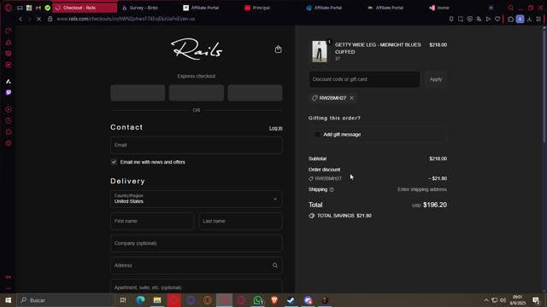Viewport: 547px width, 307px height.
Task: Open notification center on taskbar
Action: [536, 300]
